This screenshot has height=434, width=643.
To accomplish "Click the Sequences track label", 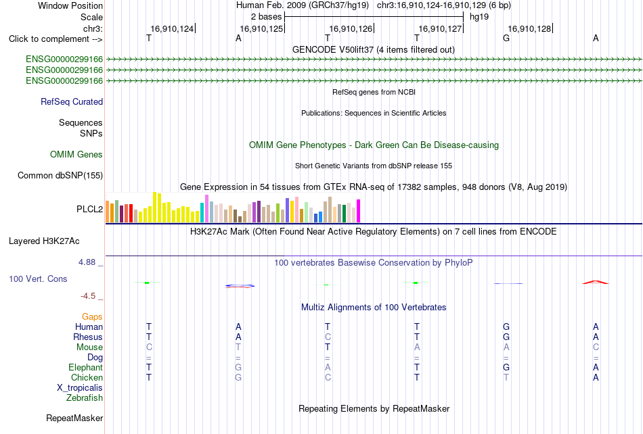I will 81,122.
